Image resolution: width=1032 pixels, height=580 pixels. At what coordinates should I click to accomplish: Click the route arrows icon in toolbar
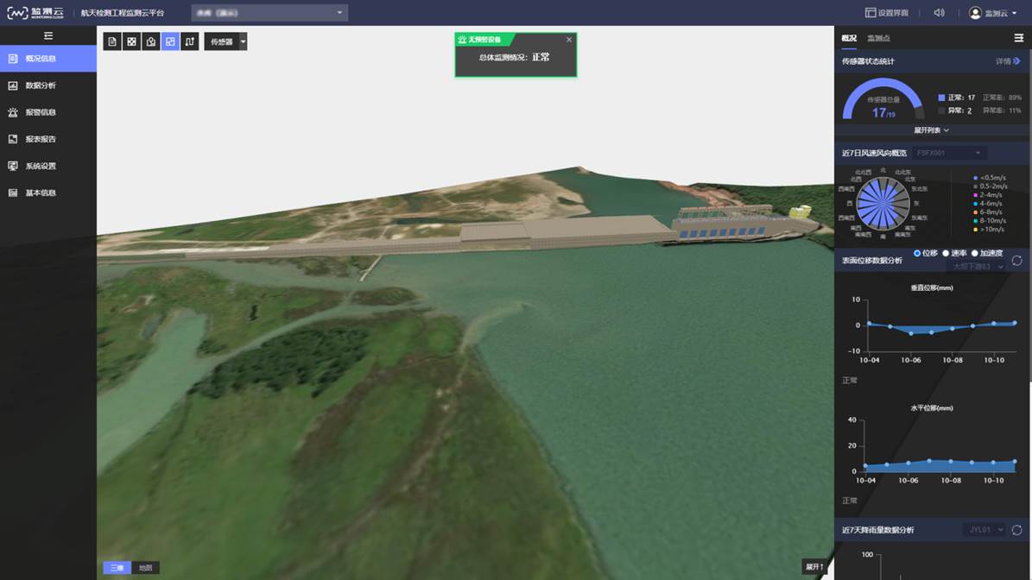[x=190, y=41]
